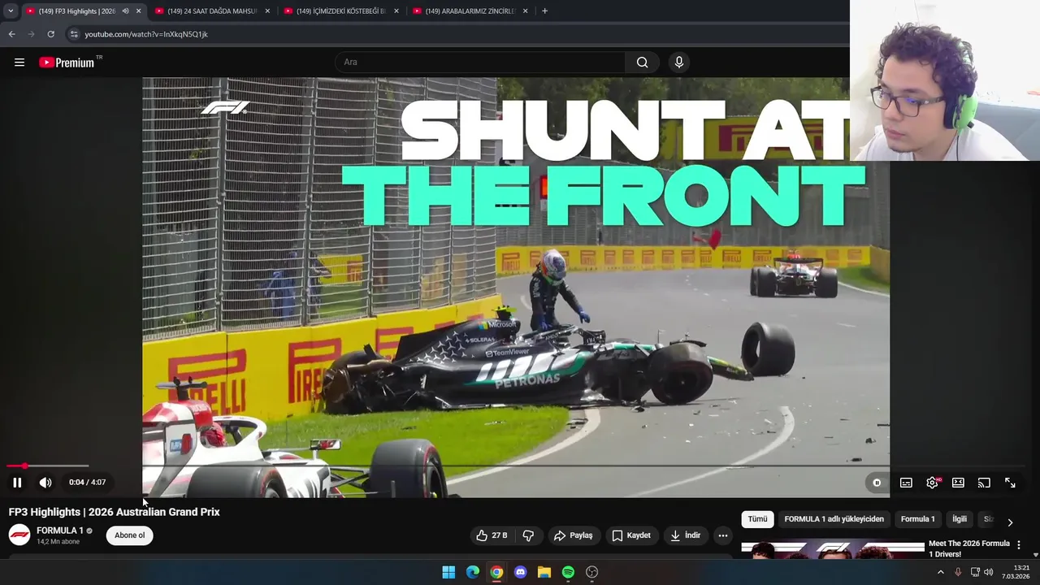The width and height of the screenshot is (1040, 585).
Task: Open the FORMULA 1 channel avatar
Action: [19, 535]
